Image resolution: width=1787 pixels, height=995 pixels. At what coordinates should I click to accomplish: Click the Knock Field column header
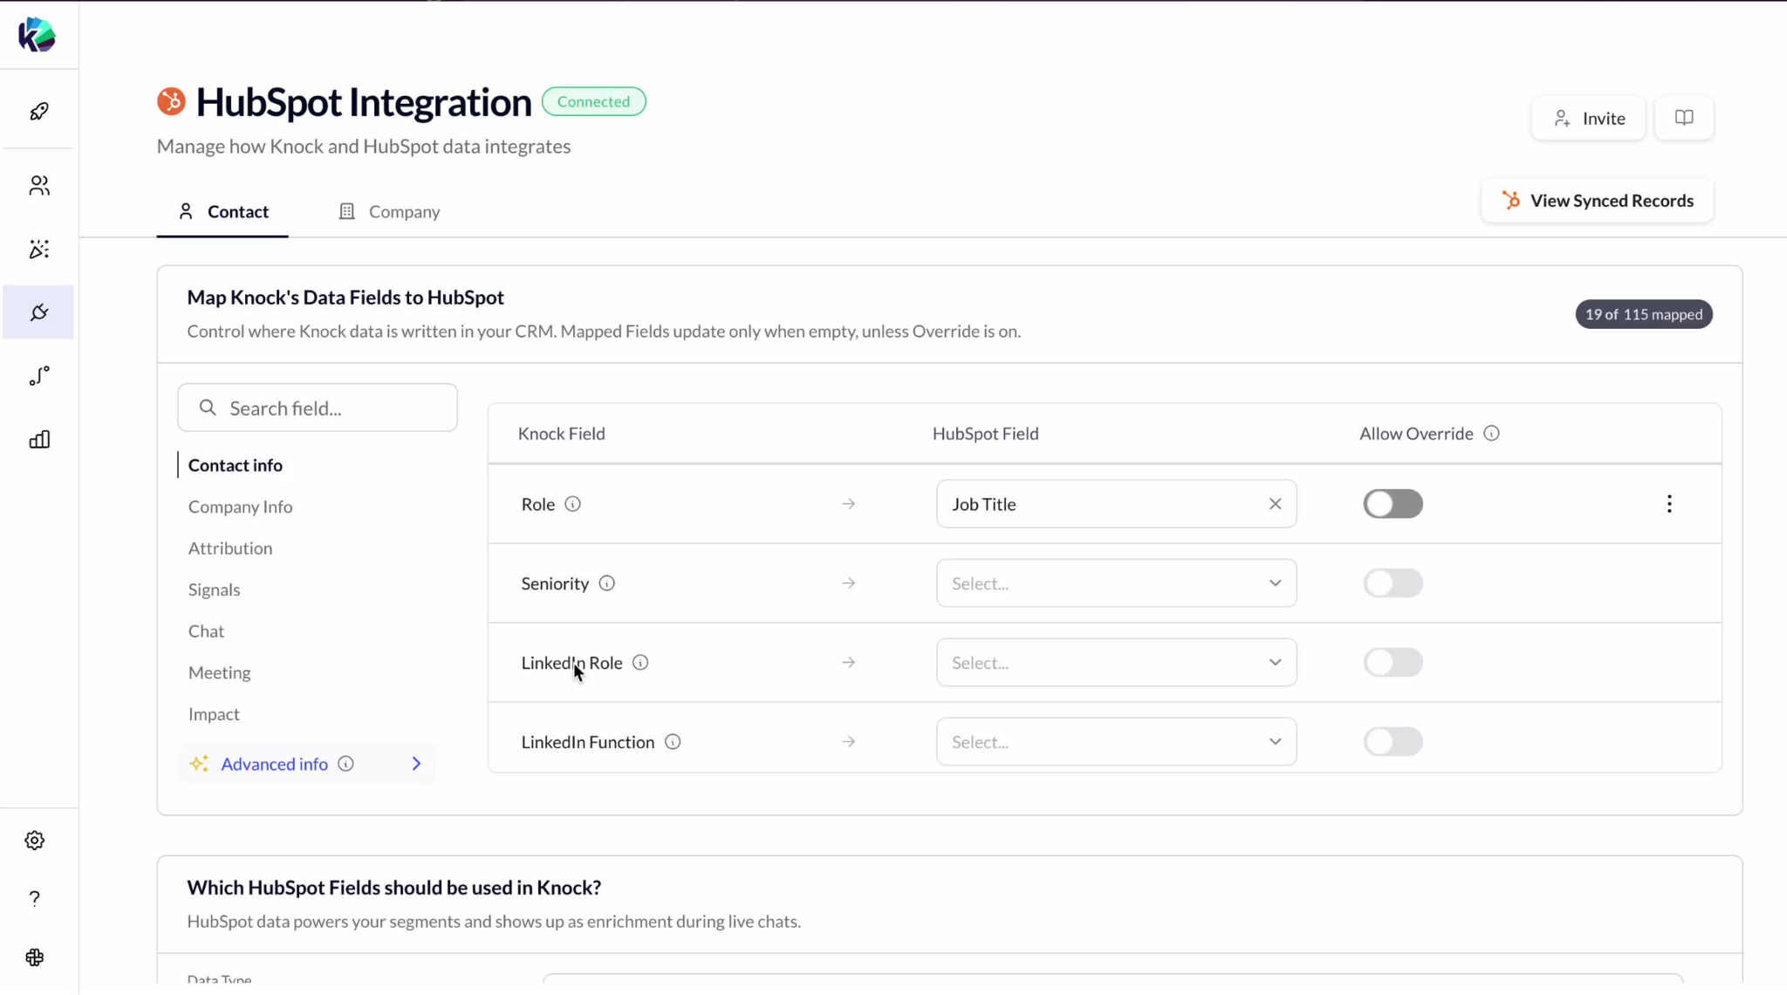point(561,433)
